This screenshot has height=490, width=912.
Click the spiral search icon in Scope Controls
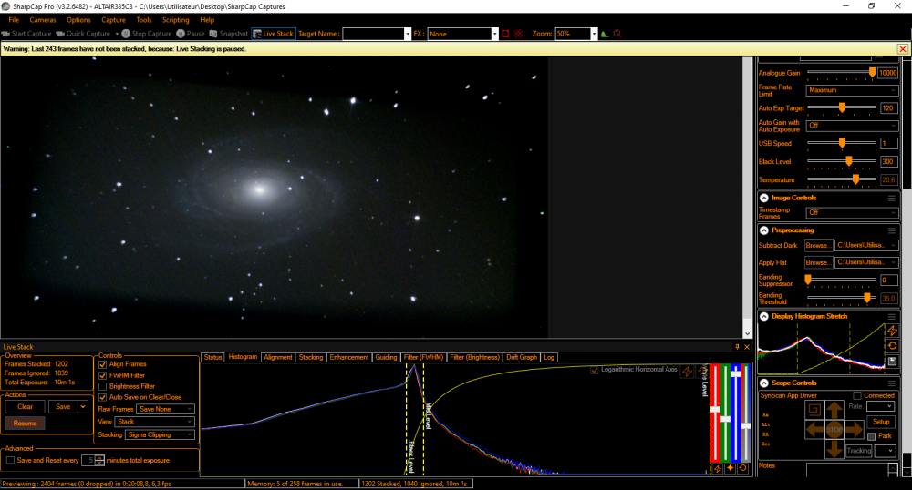tap(814, 410)
